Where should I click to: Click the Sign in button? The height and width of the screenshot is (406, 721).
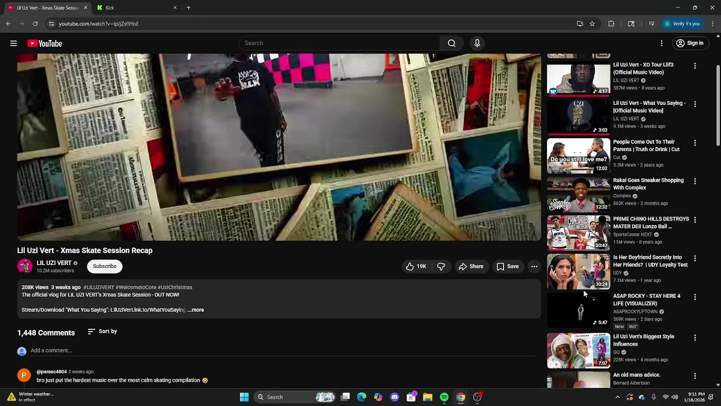(690, 43)
